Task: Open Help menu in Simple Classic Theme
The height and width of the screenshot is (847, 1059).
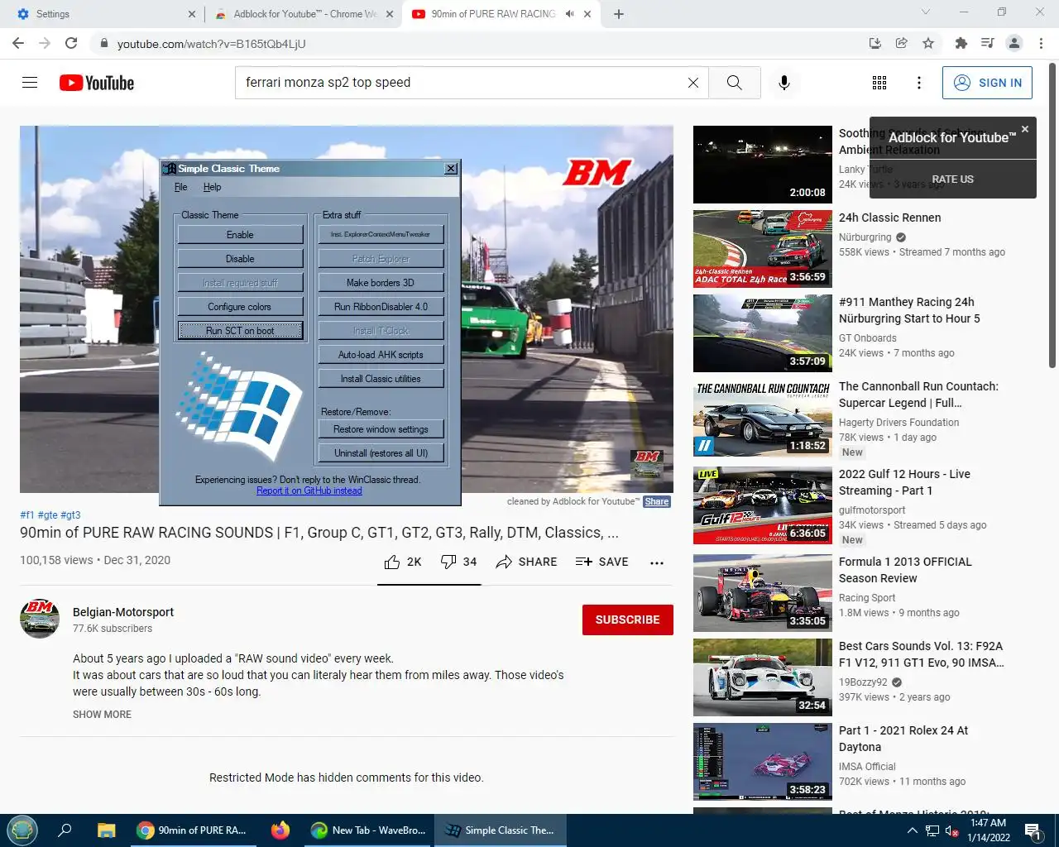Action: click(x=212, y=187)
